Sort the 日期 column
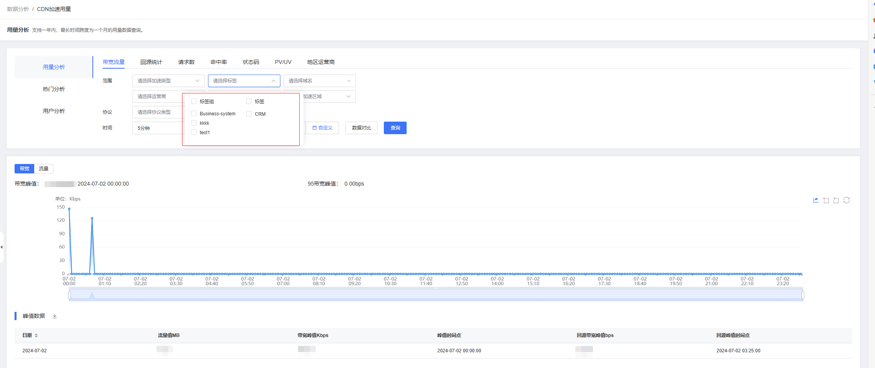Image resolution: width=875 pixels, height=368 pixels. [x=36, y=335]
